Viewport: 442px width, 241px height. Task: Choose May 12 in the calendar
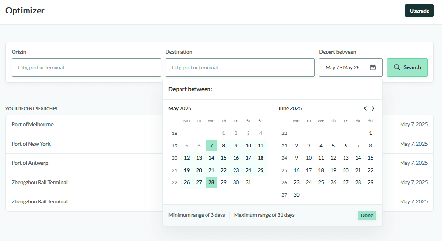coord(187,158)
